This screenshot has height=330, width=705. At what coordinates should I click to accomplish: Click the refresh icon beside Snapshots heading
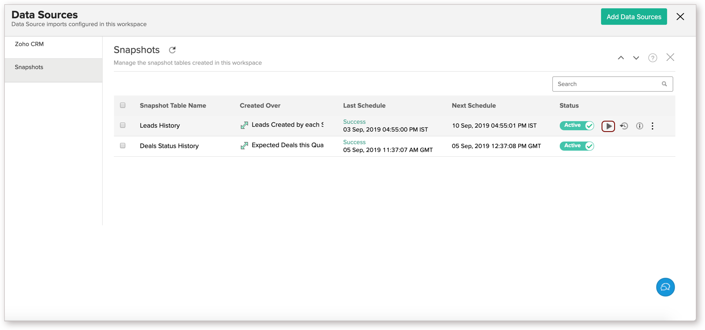(x=172, y=50)
